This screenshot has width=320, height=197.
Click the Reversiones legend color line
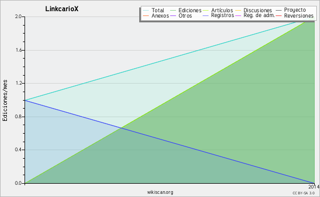point(278,15)
